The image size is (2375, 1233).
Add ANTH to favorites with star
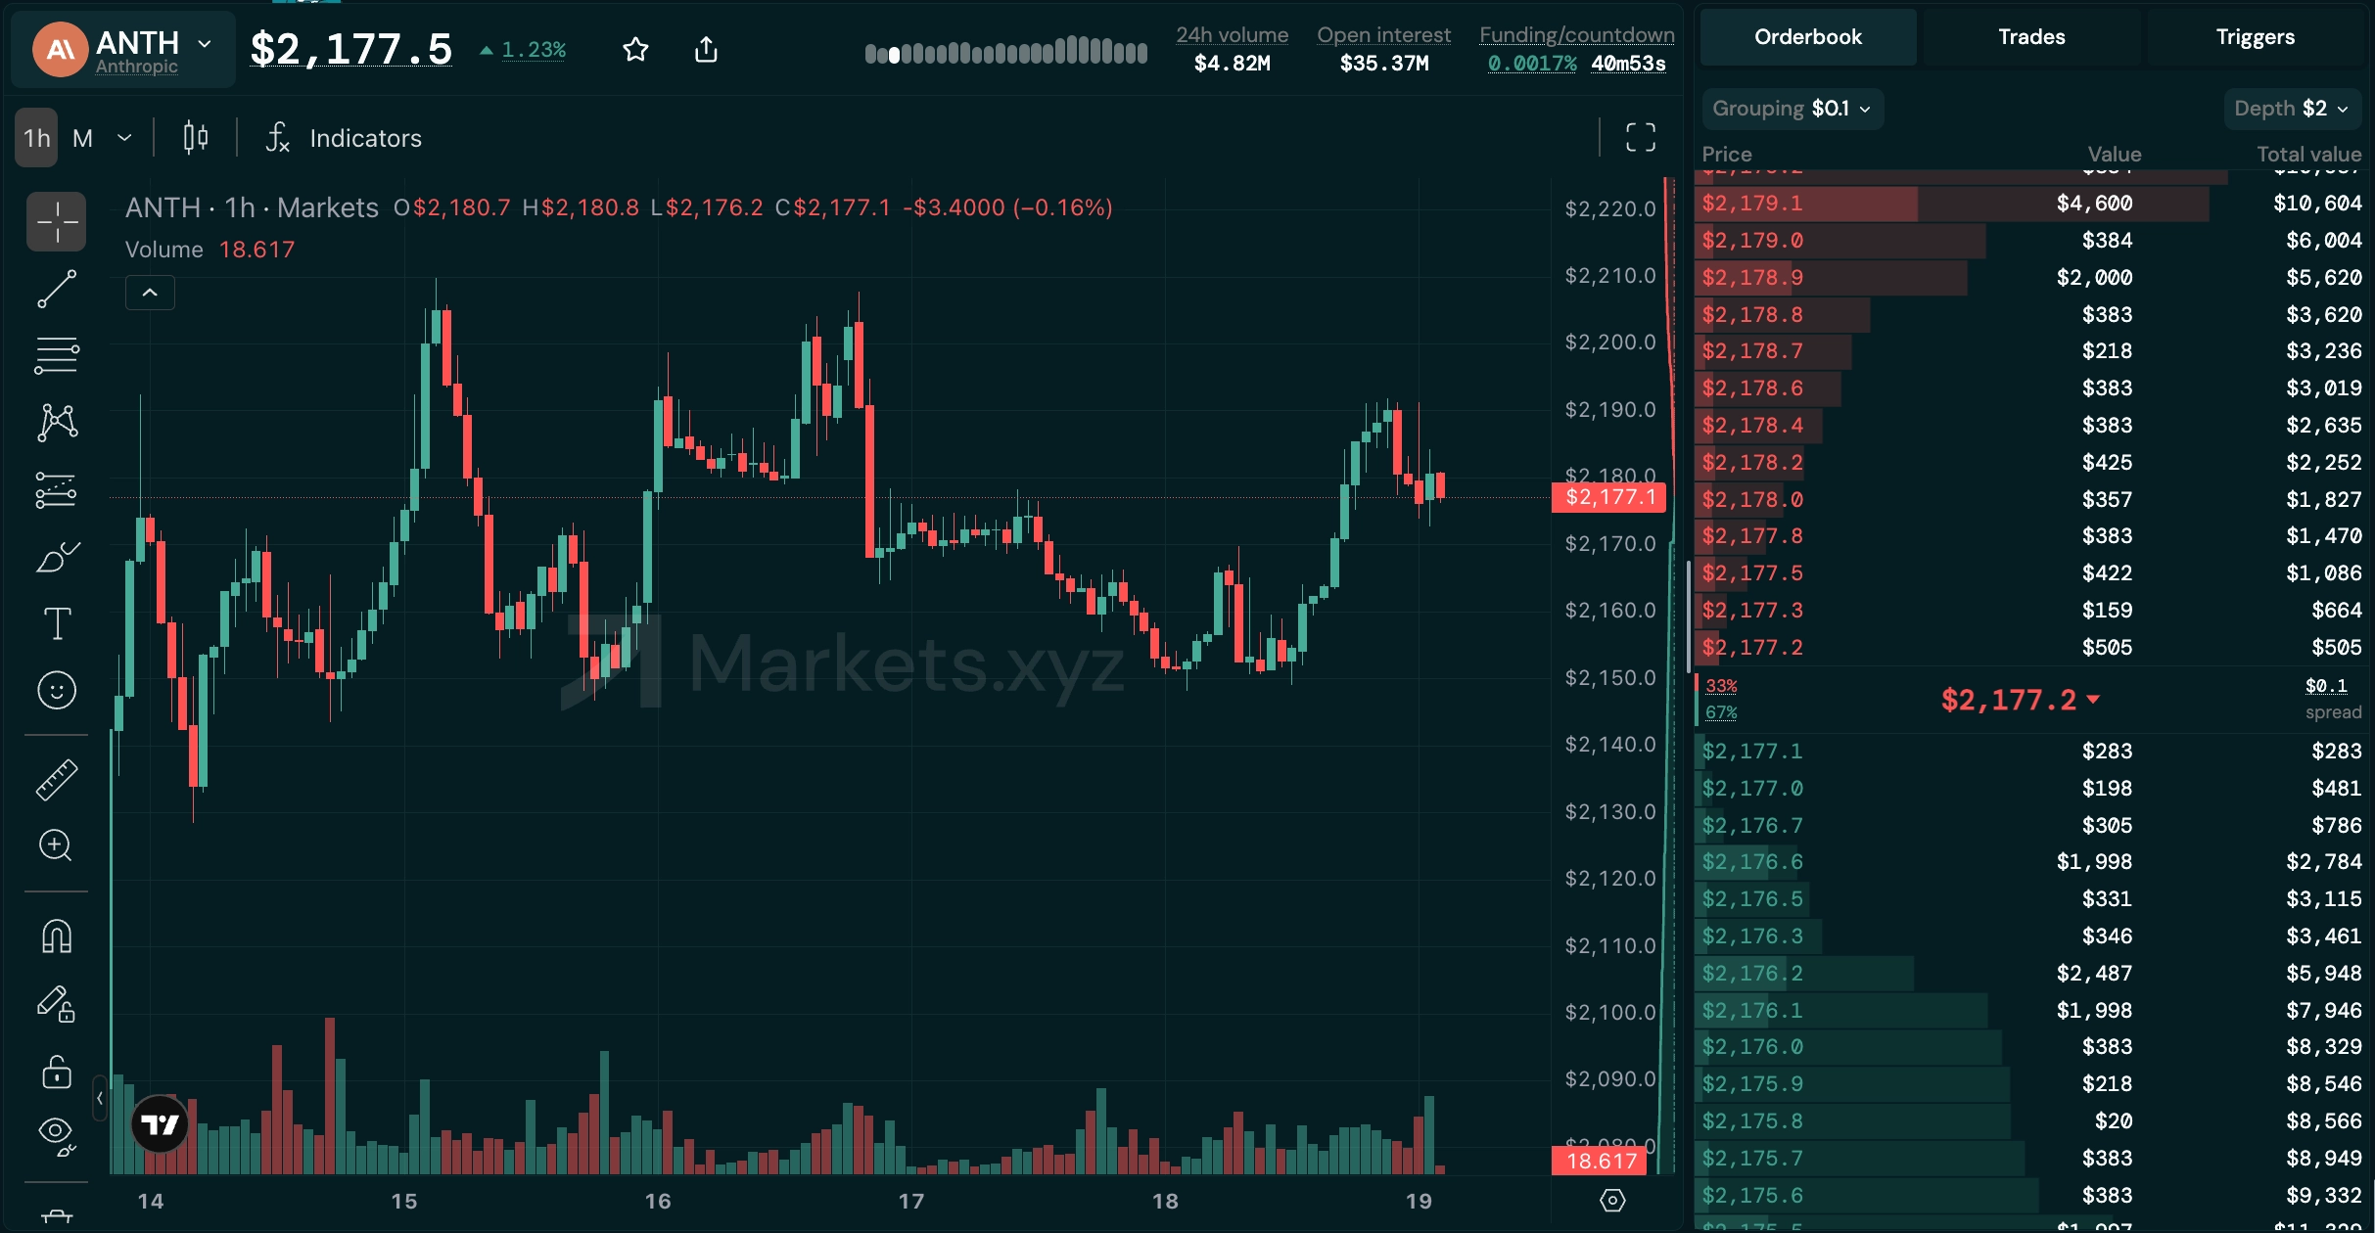point(636,49)
